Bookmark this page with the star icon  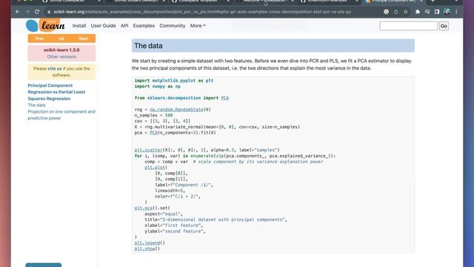coord(406,12)
